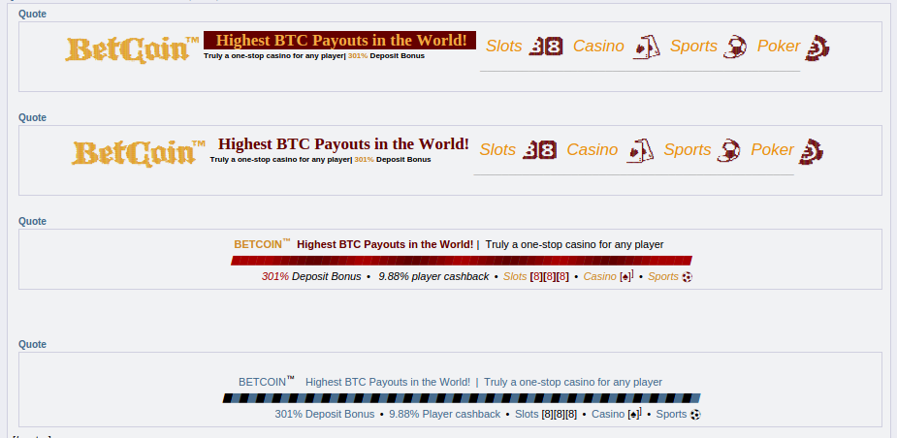Click the italic "9.88% player cashback" text
Screen dimensions: 897x438
(x=433, y=277)
